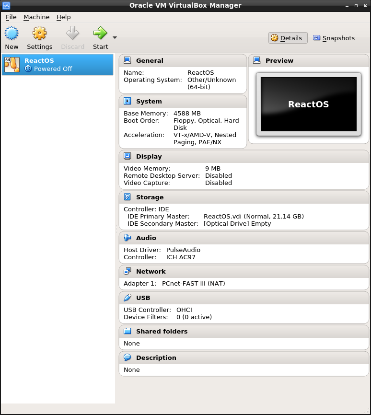The image size is (371, 415).
Task: Click the Shared folders section folder icon
Action: point(128,331)
